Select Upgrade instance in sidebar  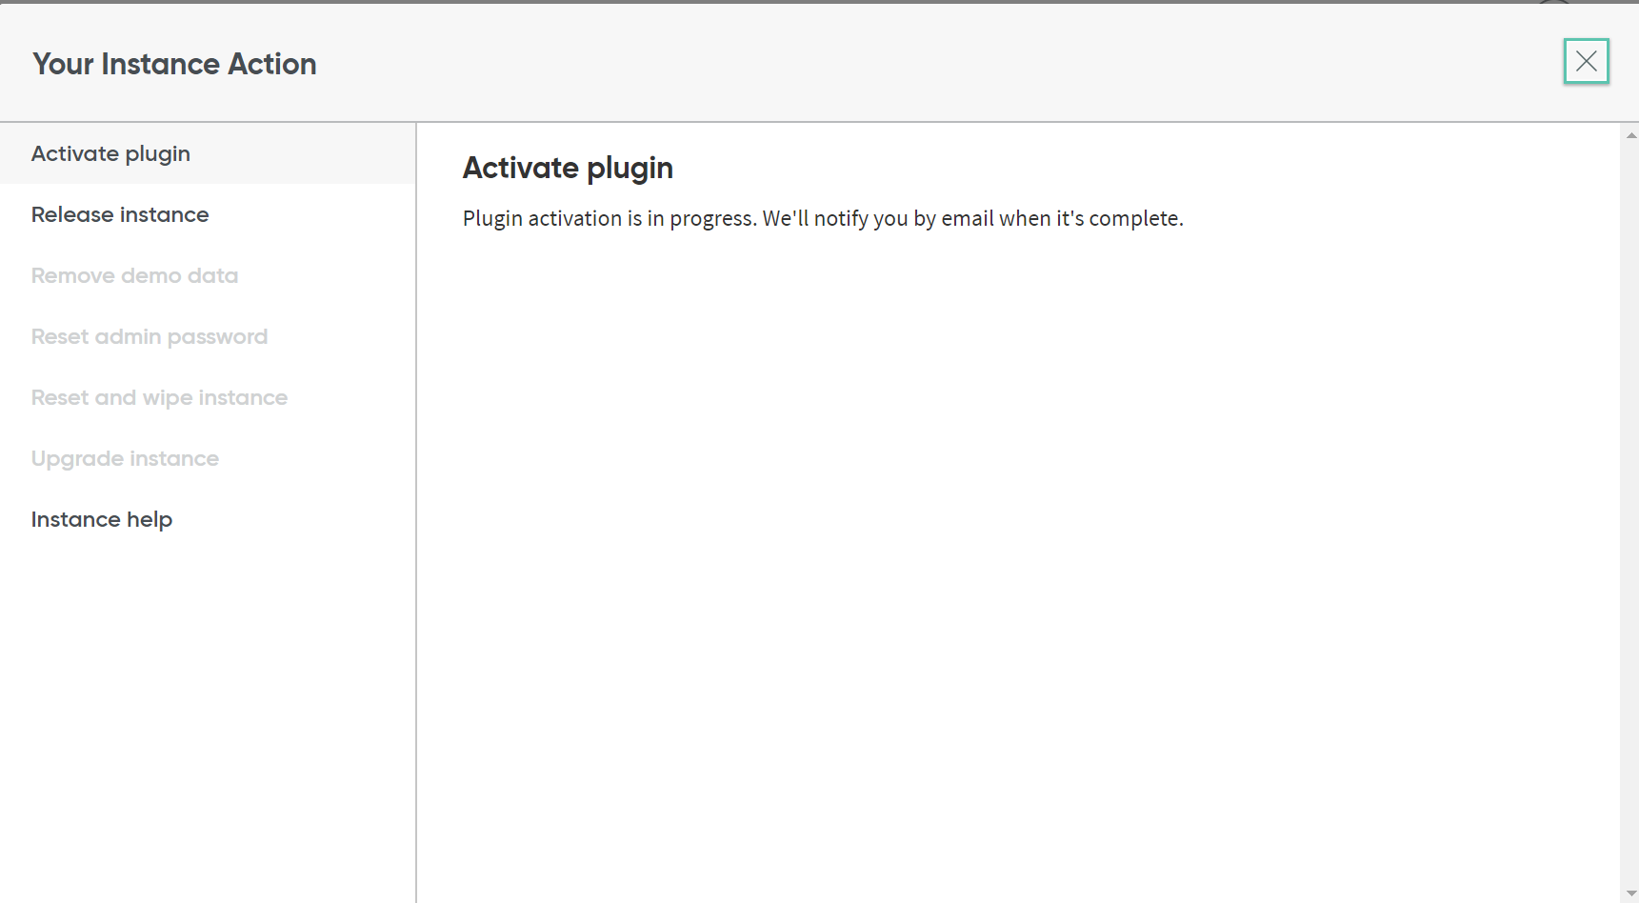click(x=208, y=458)
